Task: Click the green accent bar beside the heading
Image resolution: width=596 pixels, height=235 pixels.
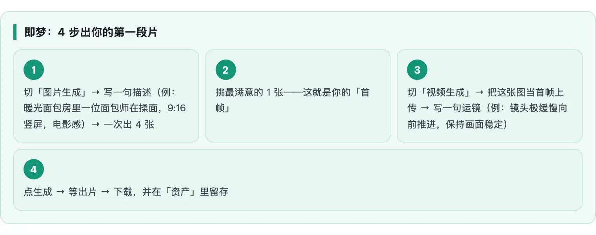Action: point(15,32)
